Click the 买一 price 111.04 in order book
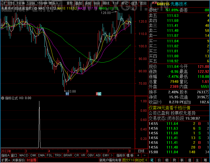The image size is (210, 163). pos(173,41)
